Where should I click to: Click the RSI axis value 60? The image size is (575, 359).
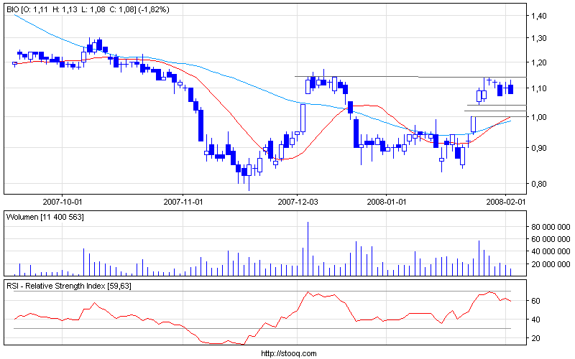[x=535, y=301]
